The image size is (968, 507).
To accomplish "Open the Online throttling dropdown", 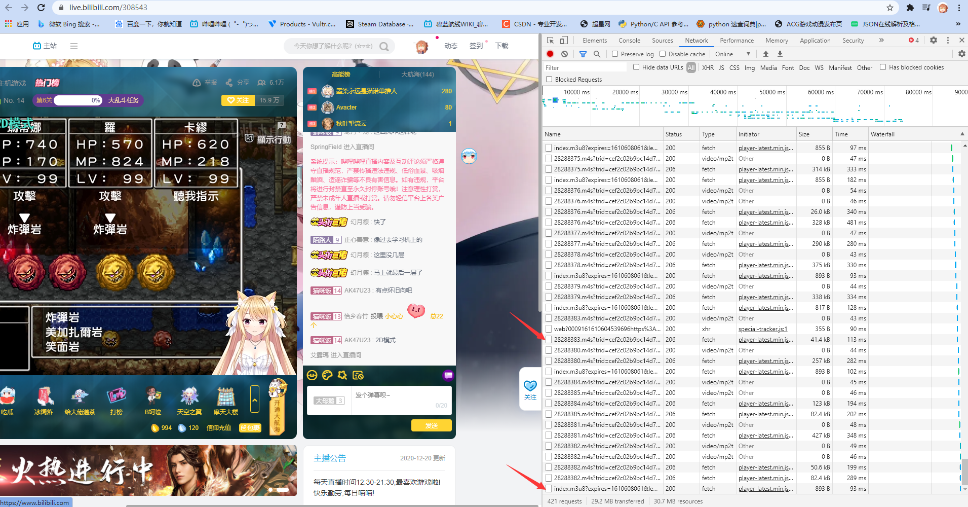I will point(732,54).
